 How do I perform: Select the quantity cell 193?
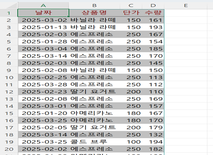(153, 27)
